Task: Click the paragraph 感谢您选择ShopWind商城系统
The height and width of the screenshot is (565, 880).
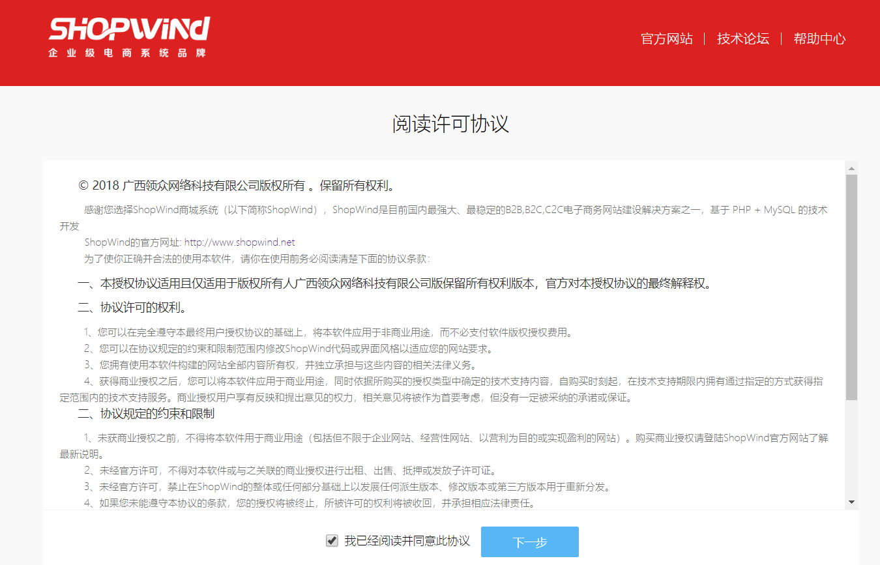Action: pos(443,218)
